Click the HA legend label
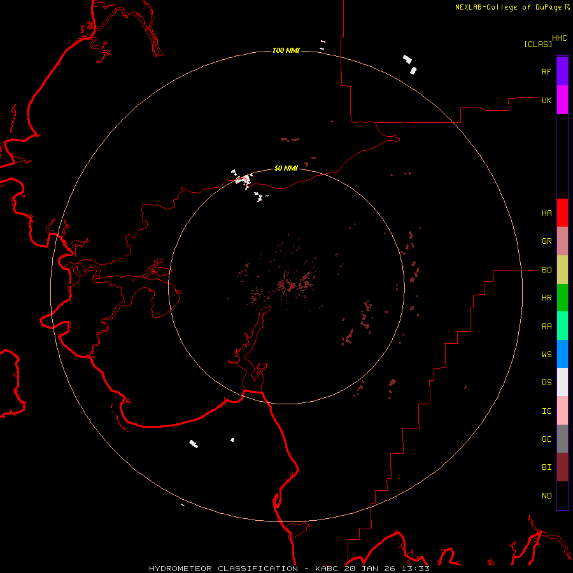 click(546, 213)
